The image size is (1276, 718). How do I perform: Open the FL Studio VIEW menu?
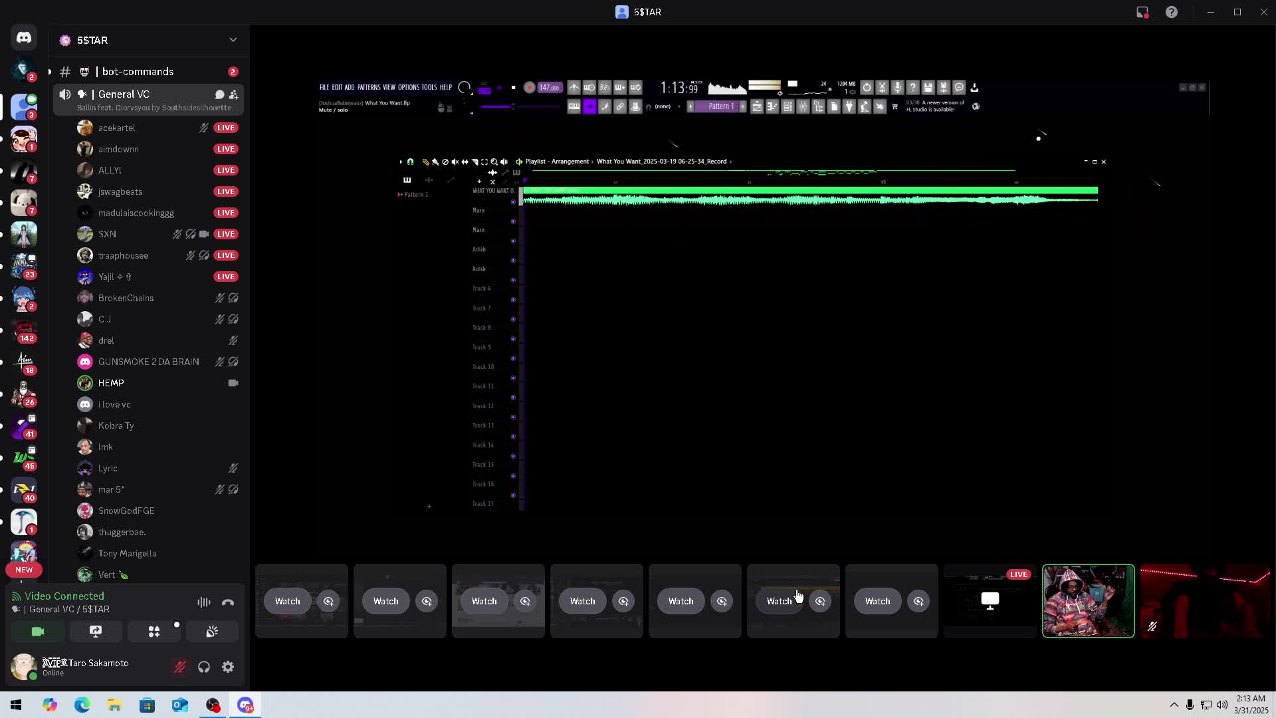click(x=389, y=87)
